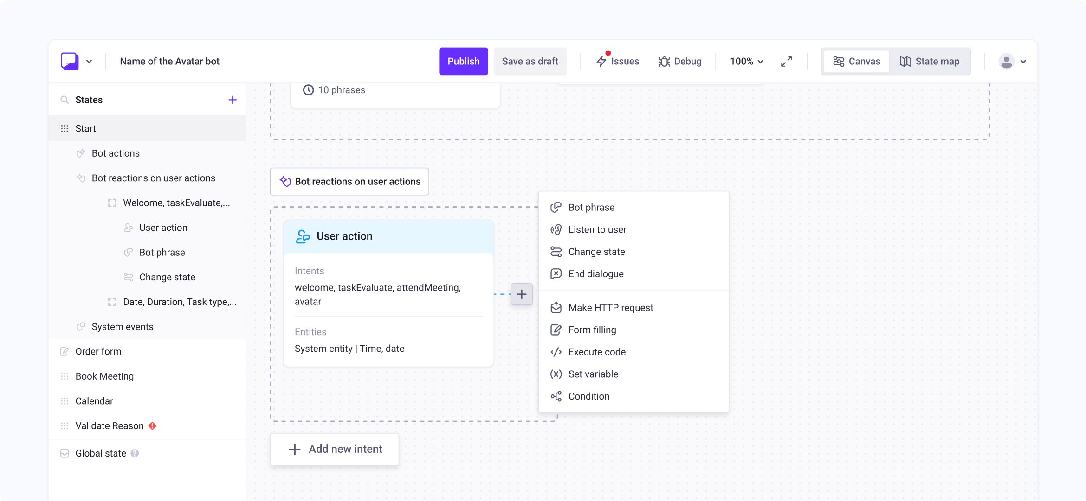Pick Condition from the action menu
The height and width of the screenshot is (501, 1086).
click(588, 396)
